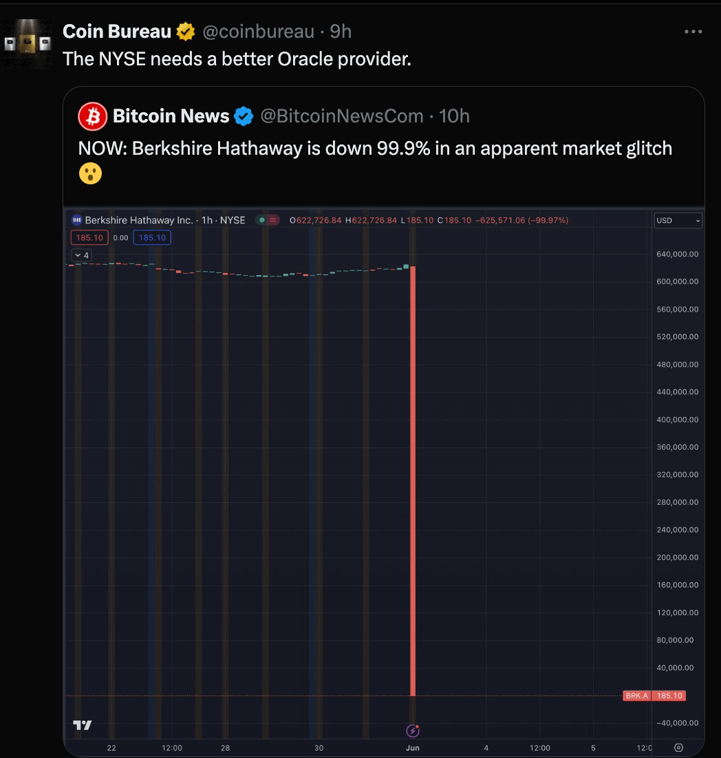Click the BRK.A 185.10 price label

coord(654,695)
